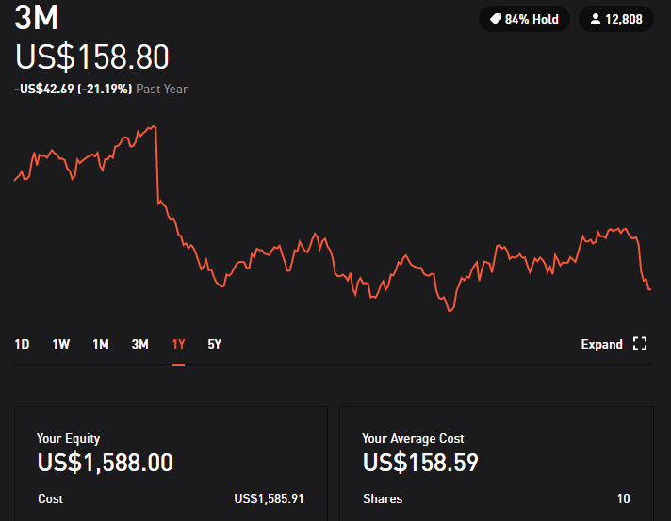Viewport: 671px width, 521px height.
Task: Click the US$1,588.00 equity value
Action: click(x=106, y=463)
